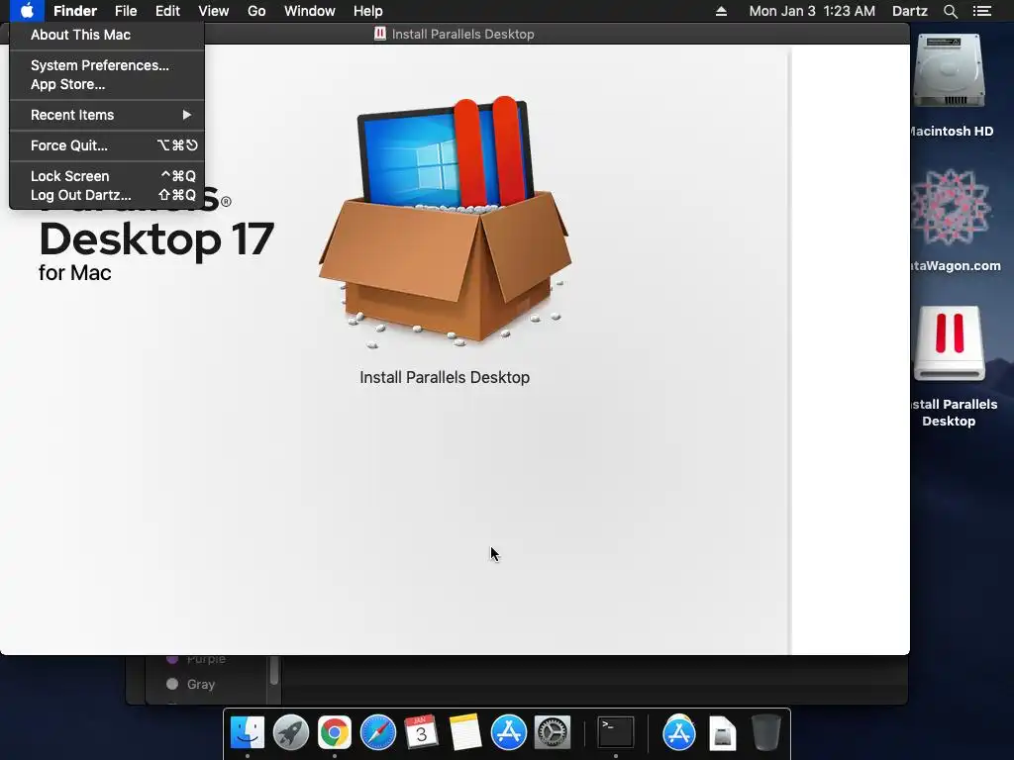The image size is (1014, 760).
Task: Open the File menu
Action: click(126, 11)
